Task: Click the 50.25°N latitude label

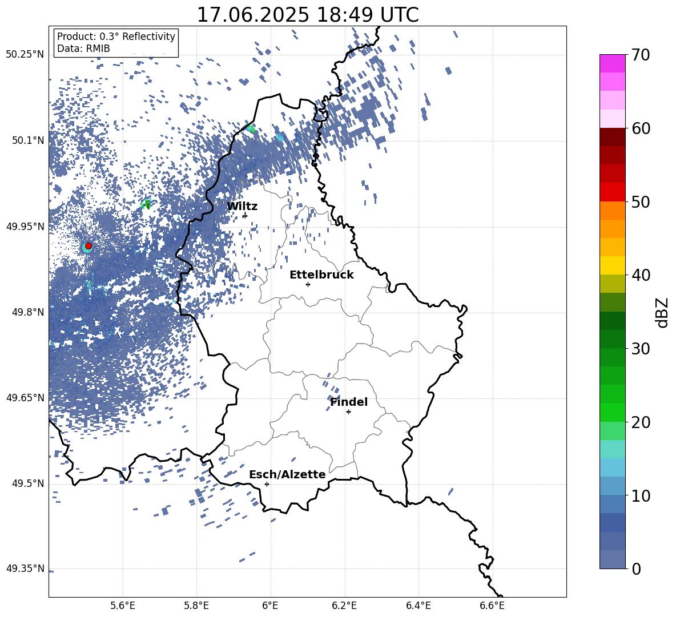Action: [25, 55]
